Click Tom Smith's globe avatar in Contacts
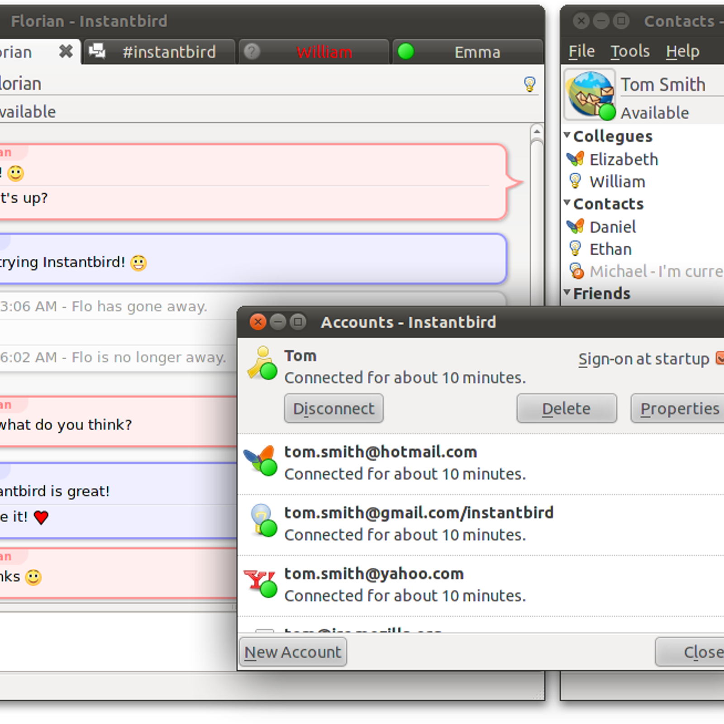The height and width of the screenshot is (724, 724). [590, 95]
